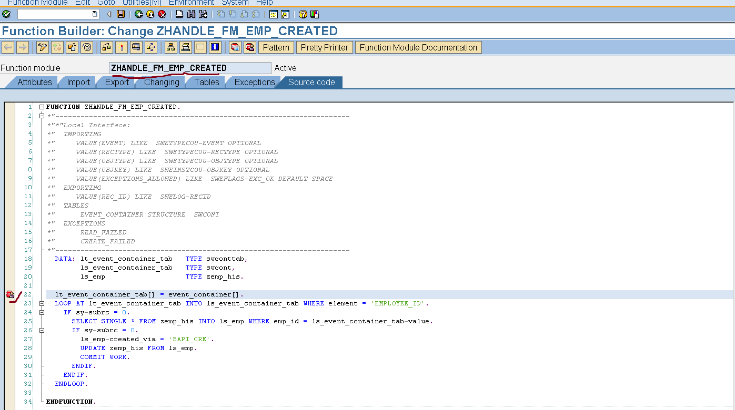Open Find using the binoculars icon
Image resolution: width=735 pixels, height=410 pixels.
(x=191, y=14)
